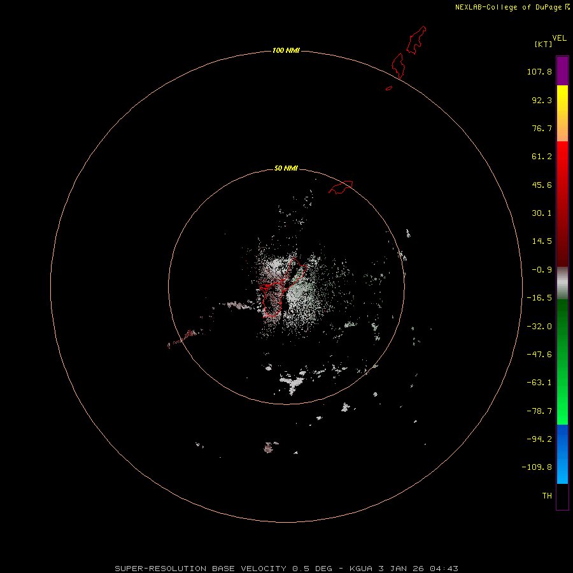573x573 pixels.
Task: Click the VEL legend title
Action: pyautogui.click(x=559, y=38)
